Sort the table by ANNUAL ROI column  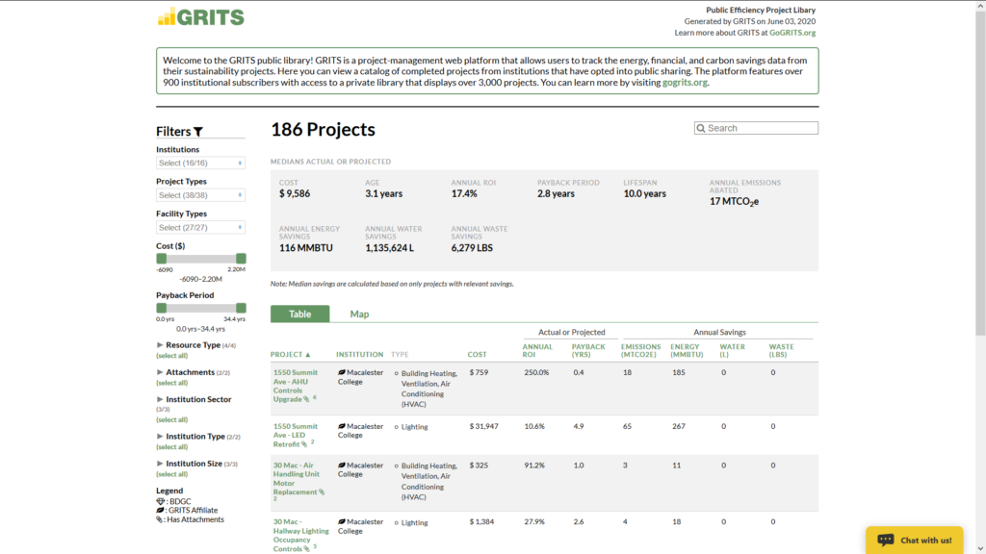537,350
